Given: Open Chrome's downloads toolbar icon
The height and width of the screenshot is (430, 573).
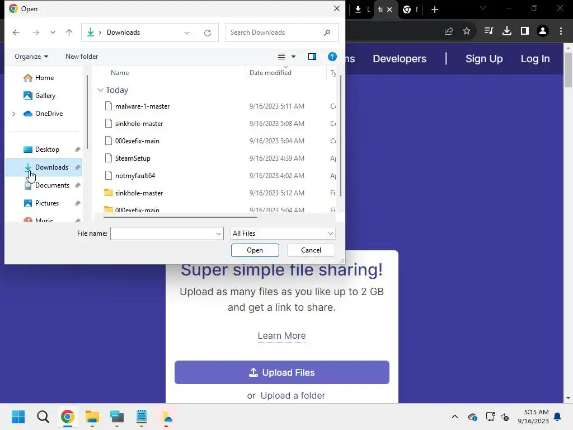Looking at the screenshot, I should pyautogui.click(x=507, y=31).
